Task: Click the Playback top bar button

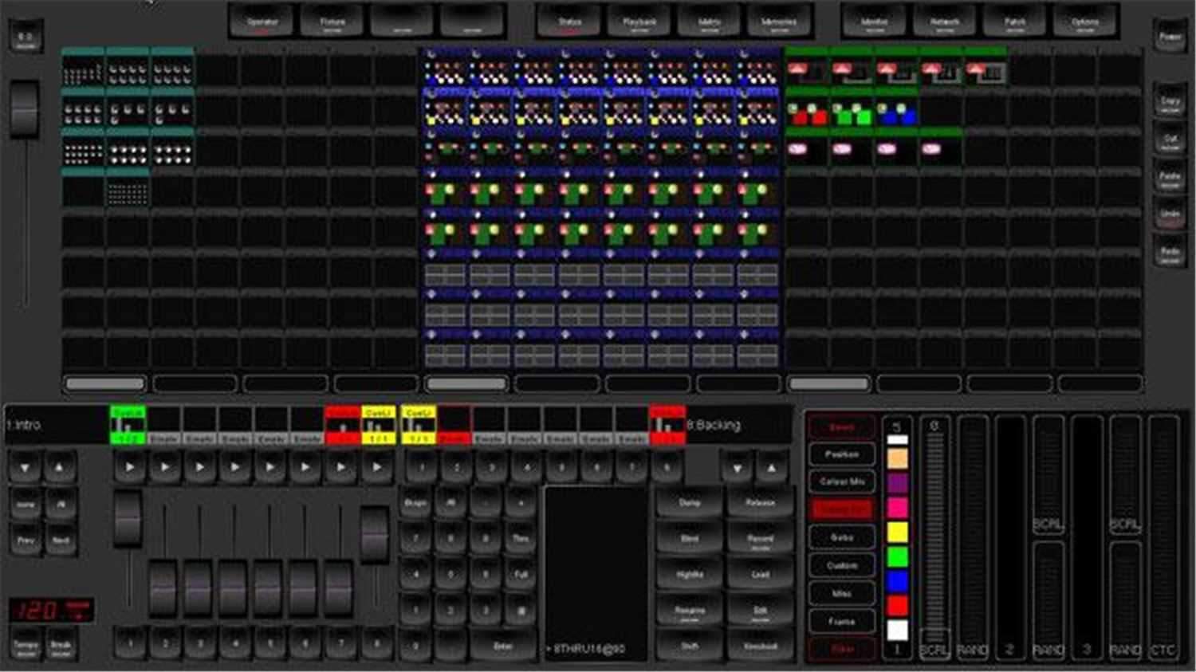Action: tap(639, 22)
